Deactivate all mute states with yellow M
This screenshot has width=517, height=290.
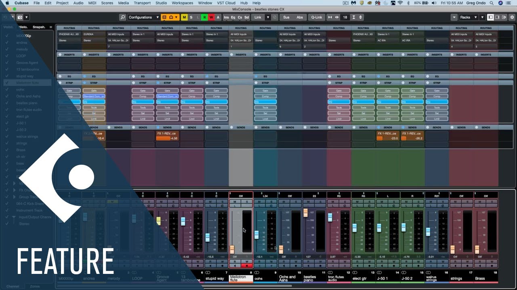click(x=184, y=17)
